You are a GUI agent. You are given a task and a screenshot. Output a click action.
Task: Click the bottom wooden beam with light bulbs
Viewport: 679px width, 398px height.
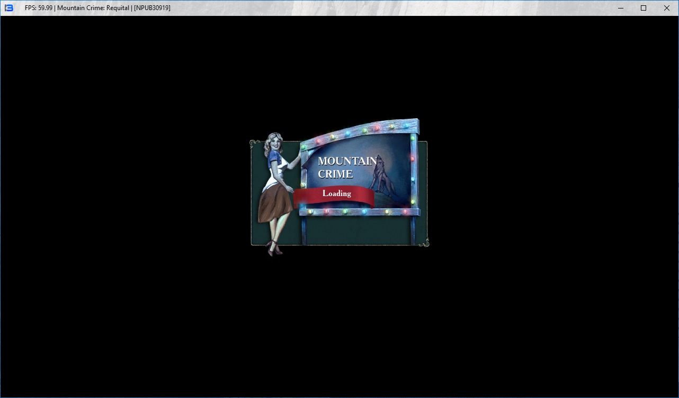click(x=359, y=212)
